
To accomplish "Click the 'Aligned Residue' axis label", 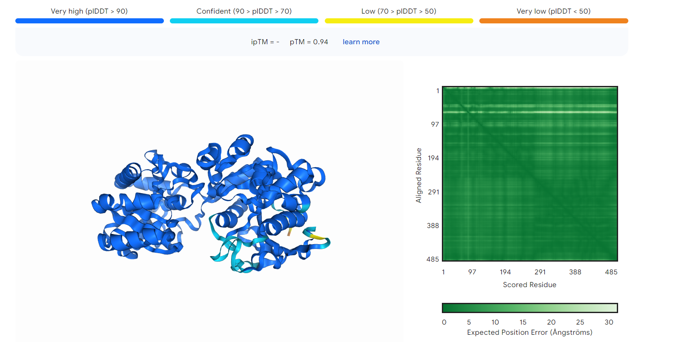I will click(418, 175).
